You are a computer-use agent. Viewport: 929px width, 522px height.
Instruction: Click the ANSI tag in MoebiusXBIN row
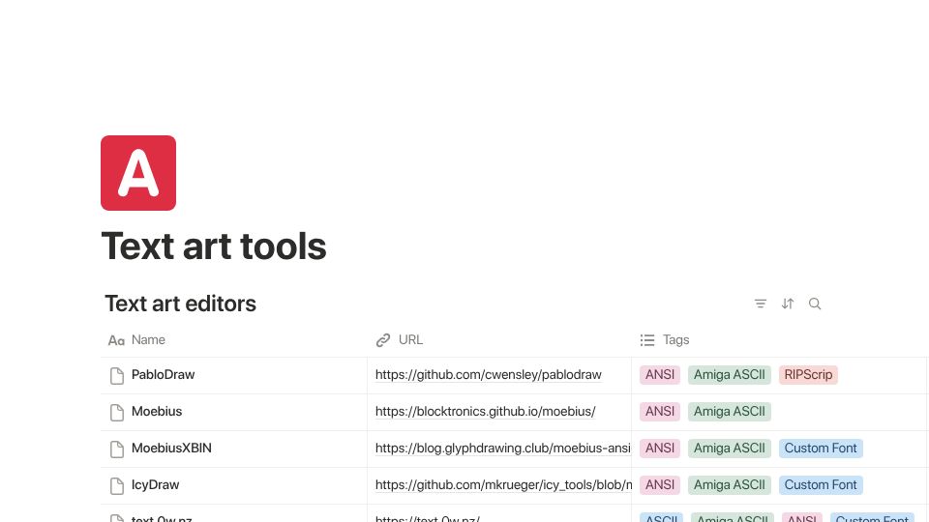tap(660, 448)
